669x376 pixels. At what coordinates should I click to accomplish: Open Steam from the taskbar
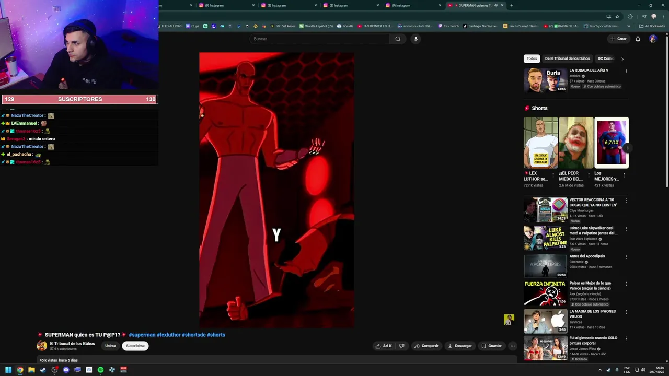pyautogui.click(x=43, y=370)
